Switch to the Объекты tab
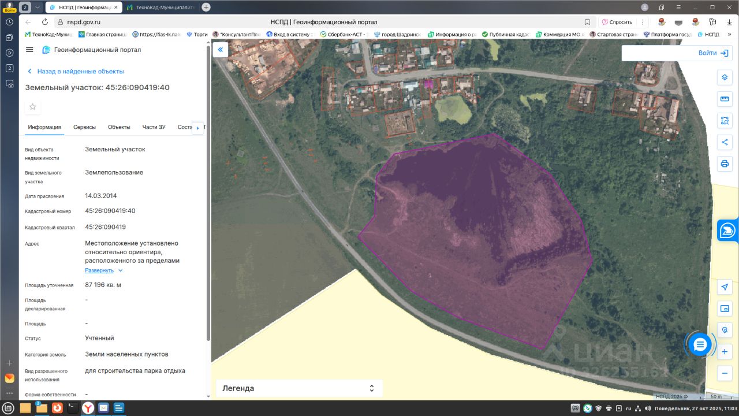739x416 pixels. click(119, 127)
